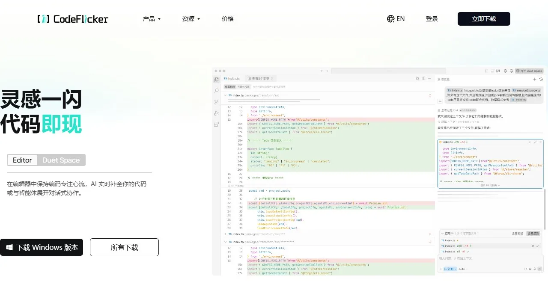The image size is (548, 308).
Task: Collapse the 应用中 pending files list
Action: 442,234
